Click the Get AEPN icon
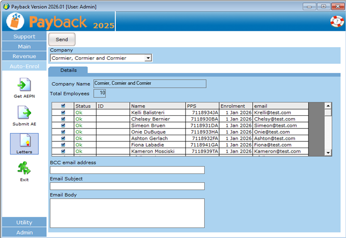This screenshot has width=346, height=238. (24, 85)
